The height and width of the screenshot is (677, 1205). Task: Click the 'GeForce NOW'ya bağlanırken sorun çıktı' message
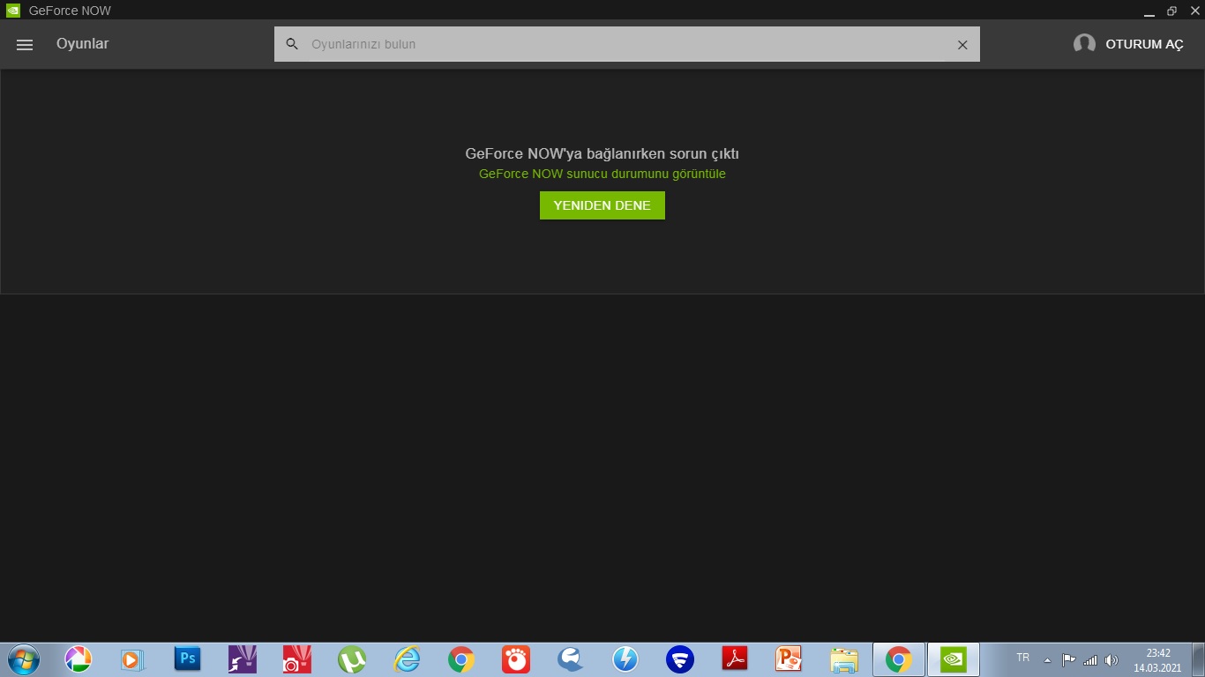point(602,153)
